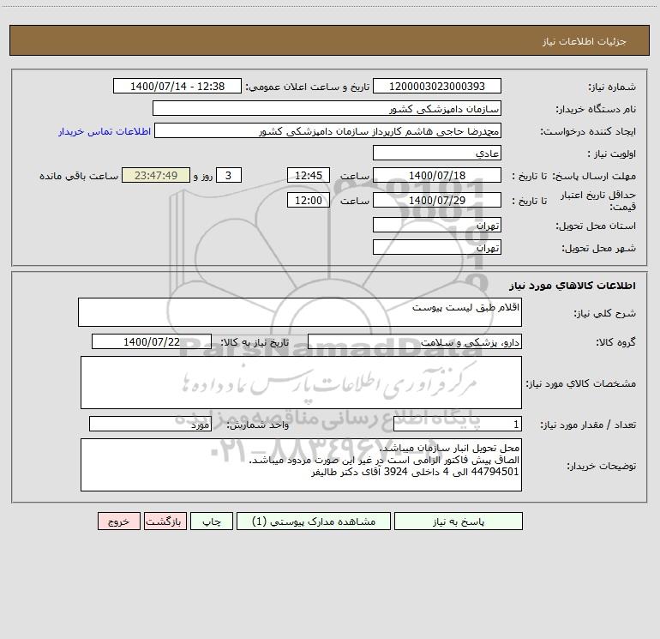Click the 'بازگشت' back button
Viewport: 660px width, 639px height.
(x=165, y=521)
